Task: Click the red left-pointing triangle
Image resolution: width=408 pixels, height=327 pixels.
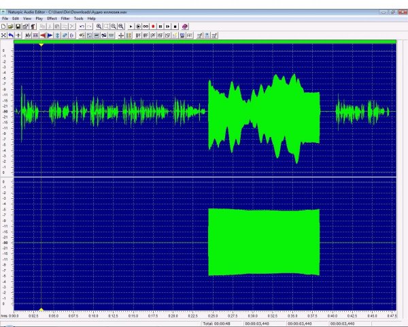Action: [x=43, y=35]
